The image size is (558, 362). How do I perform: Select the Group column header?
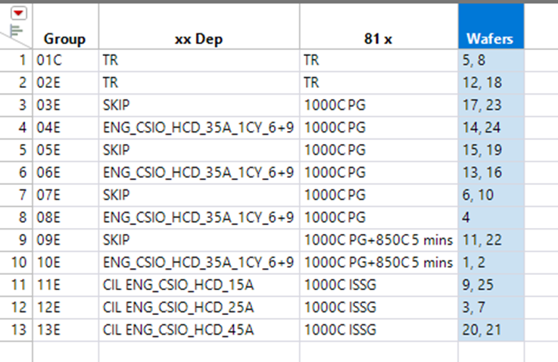(x=64, y=39)
